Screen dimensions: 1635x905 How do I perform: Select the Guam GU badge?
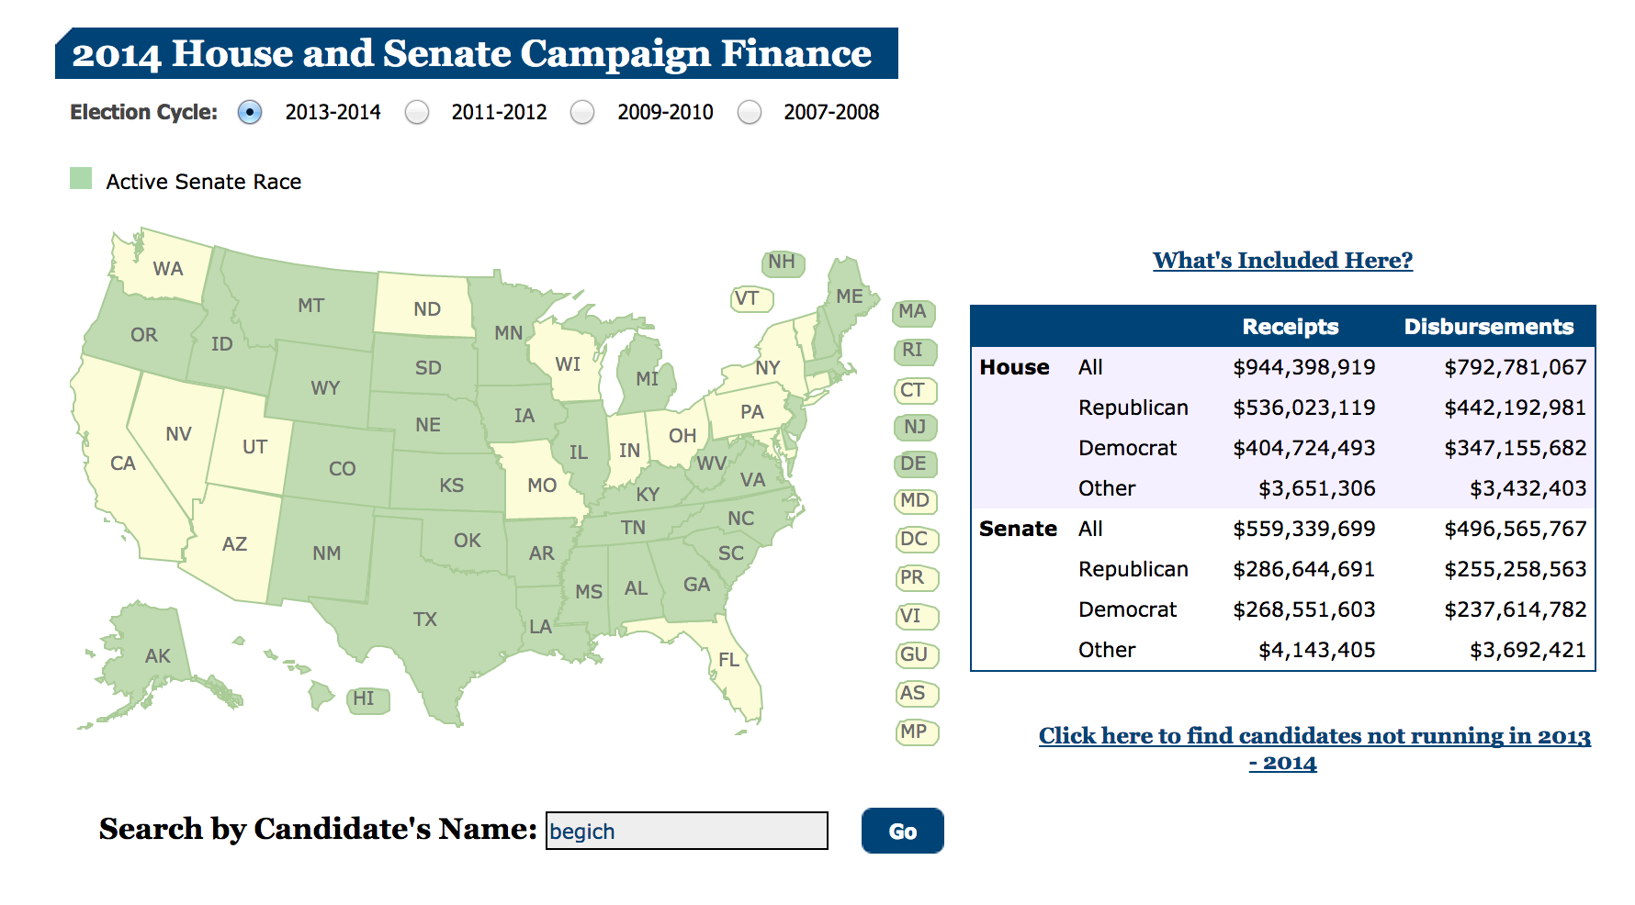tap(915, 654)
